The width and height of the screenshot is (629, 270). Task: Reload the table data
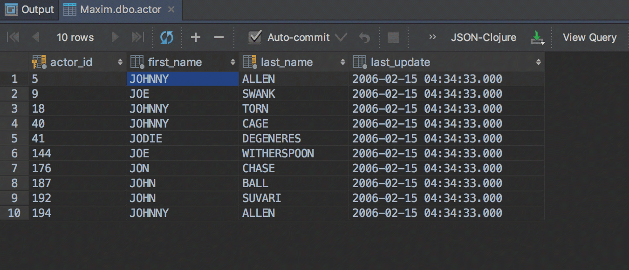(166, 37)
